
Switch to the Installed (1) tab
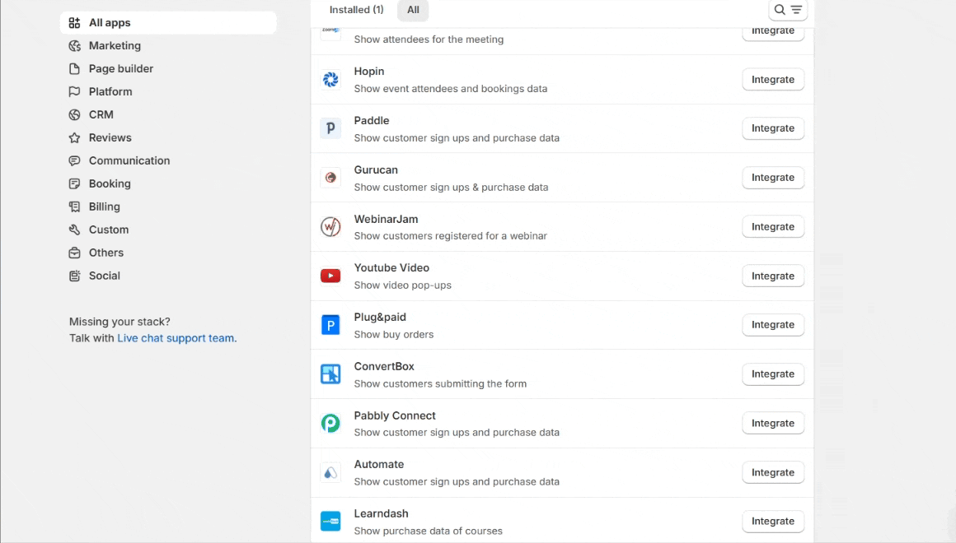pyautogui.click(x=356, y=10)
